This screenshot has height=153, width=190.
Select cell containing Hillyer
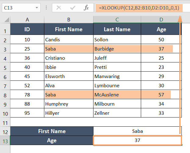[69, 113]
